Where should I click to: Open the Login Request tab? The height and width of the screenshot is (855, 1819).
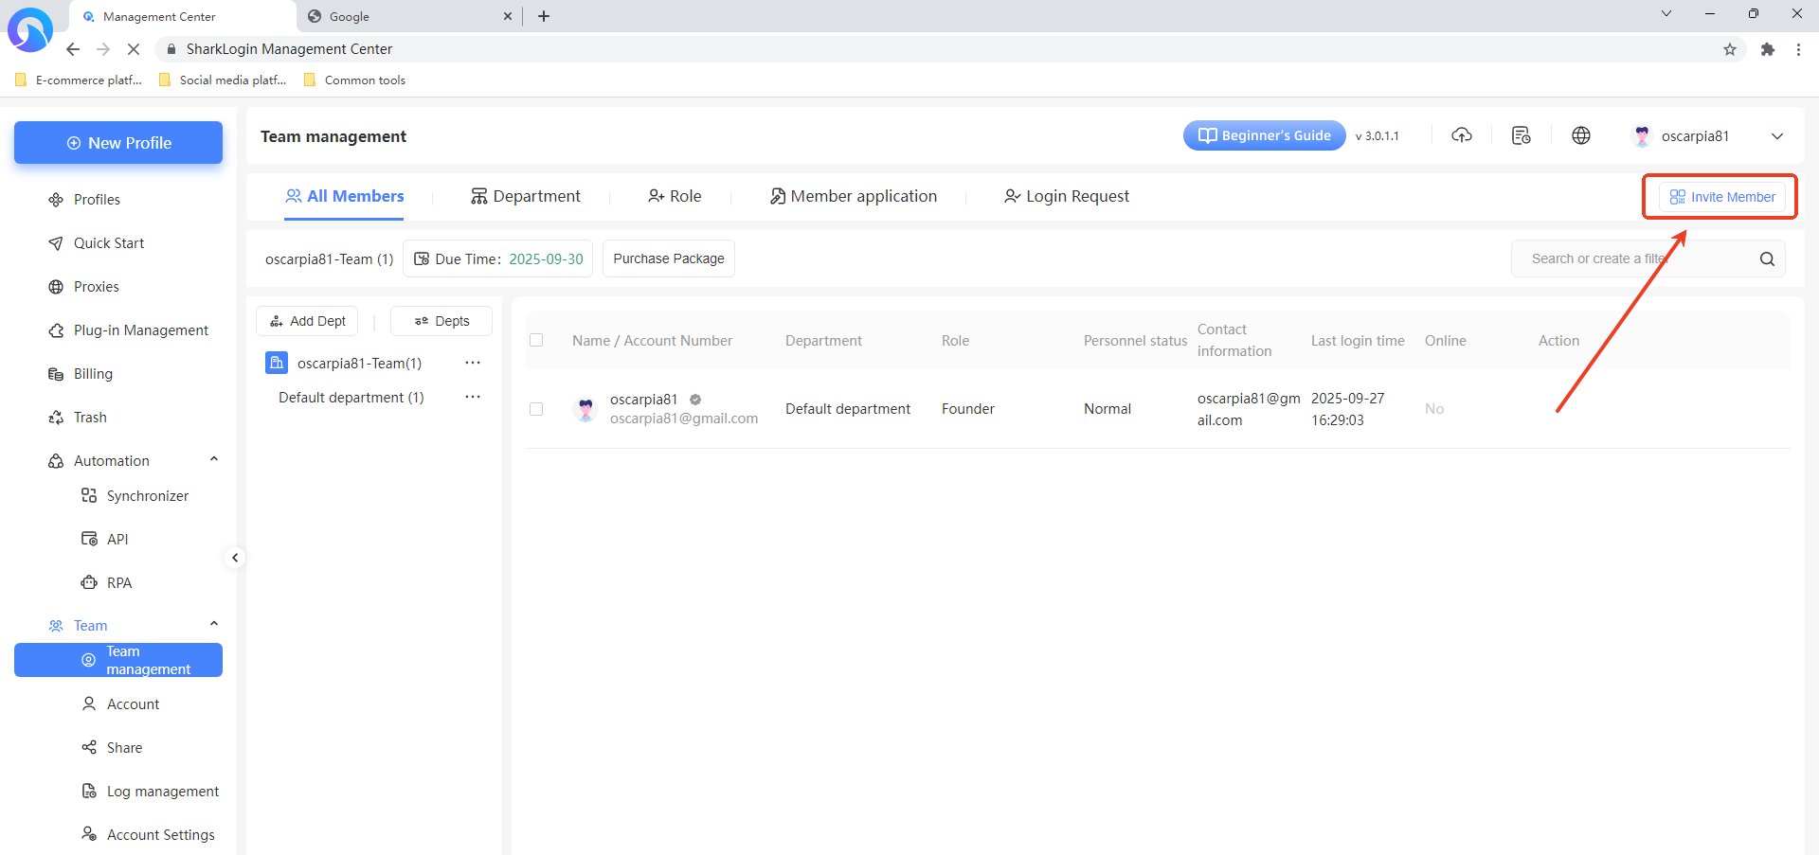coord(1067,196)
